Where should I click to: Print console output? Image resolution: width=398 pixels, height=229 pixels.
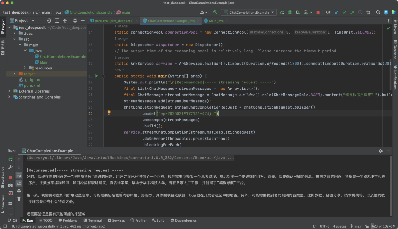click(19, 191)
